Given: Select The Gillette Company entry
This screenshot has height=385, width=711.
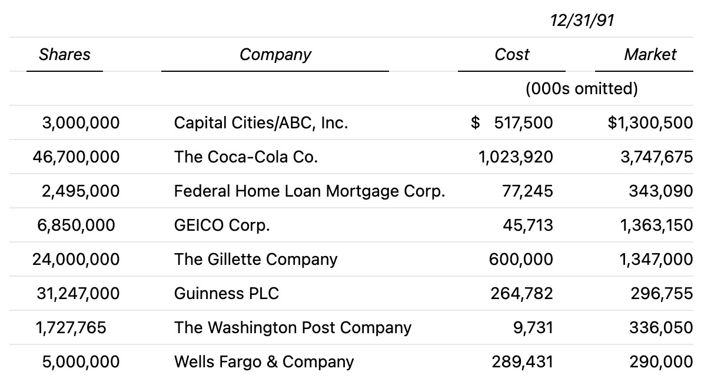Looking at the screenshot, I should tap(255, 260).
